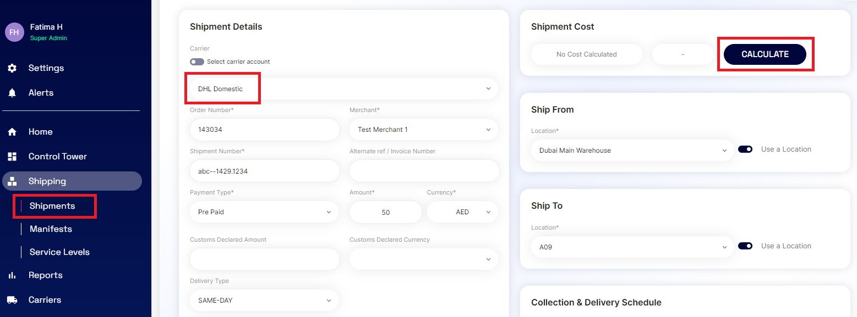The image size is (857, 317).
Task: Click the FH user avatar
Action: [x=14, y=32]
